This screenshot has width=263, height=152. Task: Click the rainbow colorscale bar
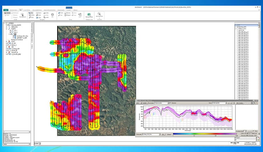[204, 134]
